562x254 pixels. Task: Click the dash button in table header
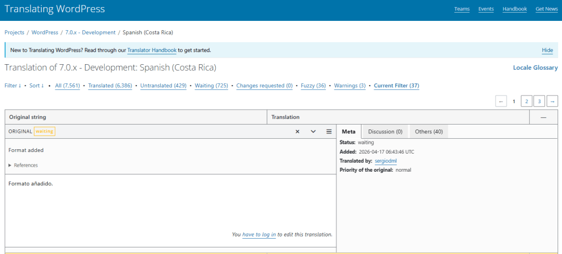coord(543,117)
